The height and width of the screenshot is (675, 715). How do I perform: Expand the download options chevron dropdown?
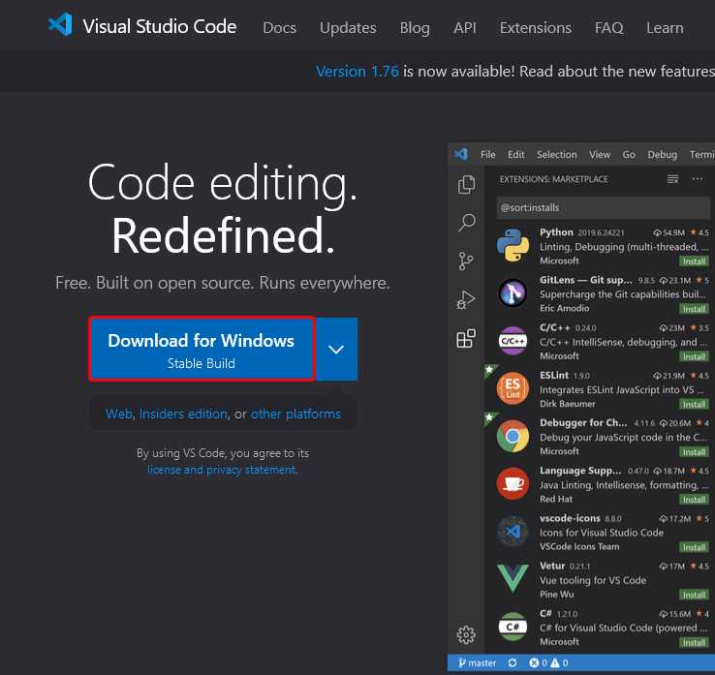point(336,350)
